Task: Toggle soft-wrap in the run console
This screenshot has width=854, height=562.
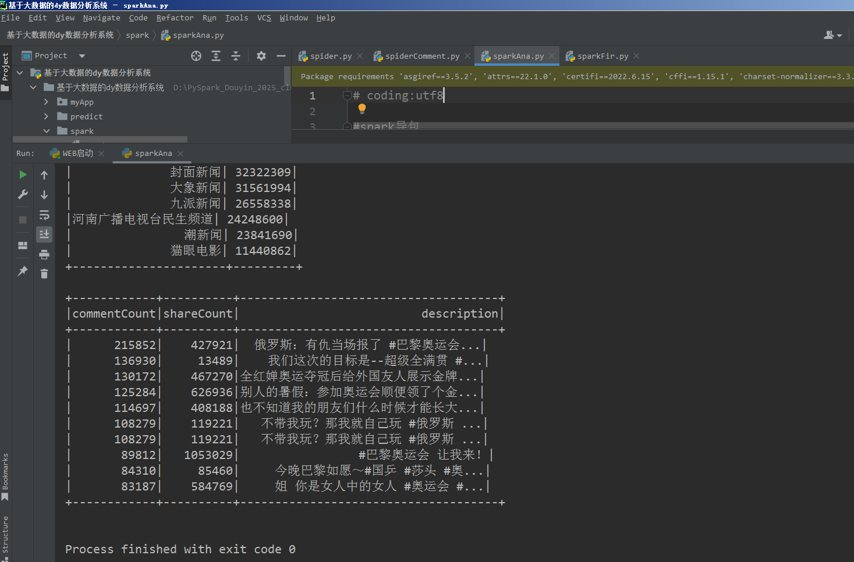Action: pos(44,215)
